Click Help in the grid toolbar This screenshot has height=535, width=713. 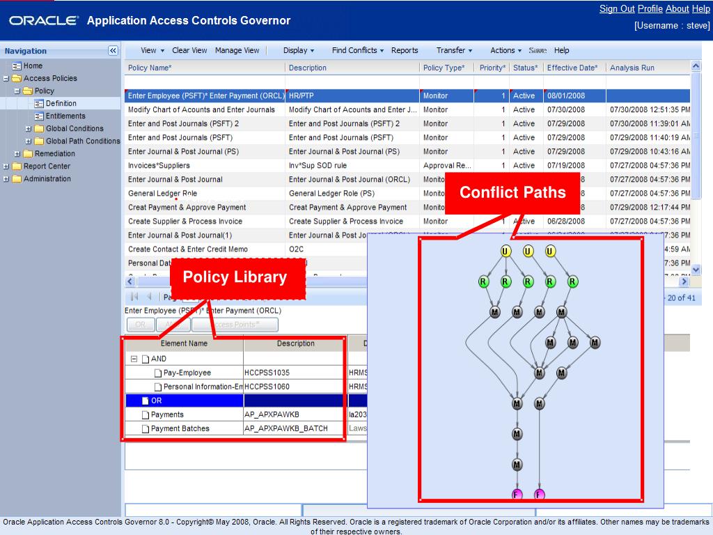click(x=562, y=50)
